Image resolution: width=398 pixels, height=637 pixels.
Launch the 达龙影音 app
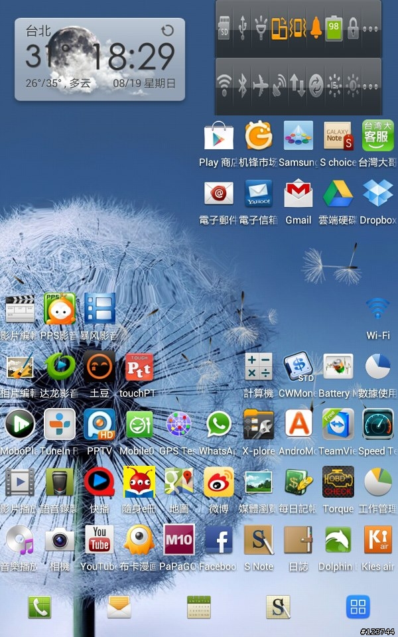(x=60, y=366)
